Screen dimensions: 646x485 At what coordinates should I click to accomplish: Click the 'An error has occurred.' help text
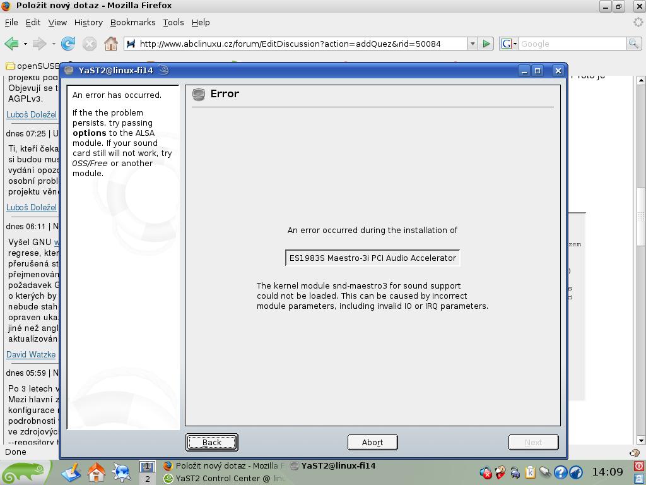click(x=117, y=95)
